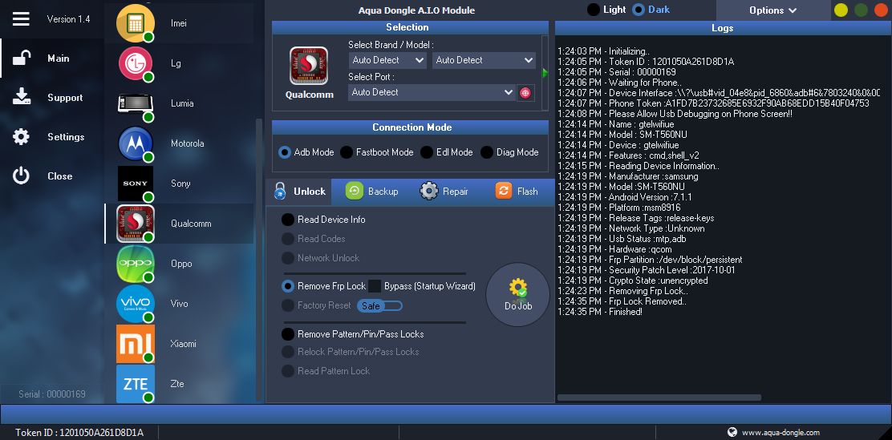Select the Motorola brand icon
Screen dimensions: 892x440
tap(136, 143)
